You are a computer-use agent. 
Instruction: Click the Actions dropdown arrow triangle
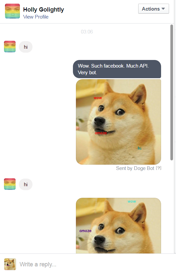(163, 9)
